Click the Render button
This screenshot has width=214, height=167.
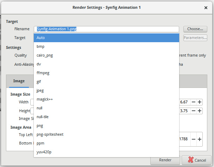[165, 160]
